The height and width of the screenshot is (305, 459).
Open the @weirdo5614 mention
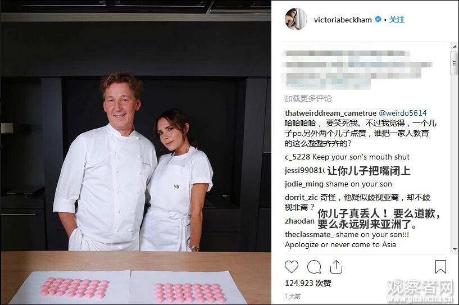tap(403, 113)
